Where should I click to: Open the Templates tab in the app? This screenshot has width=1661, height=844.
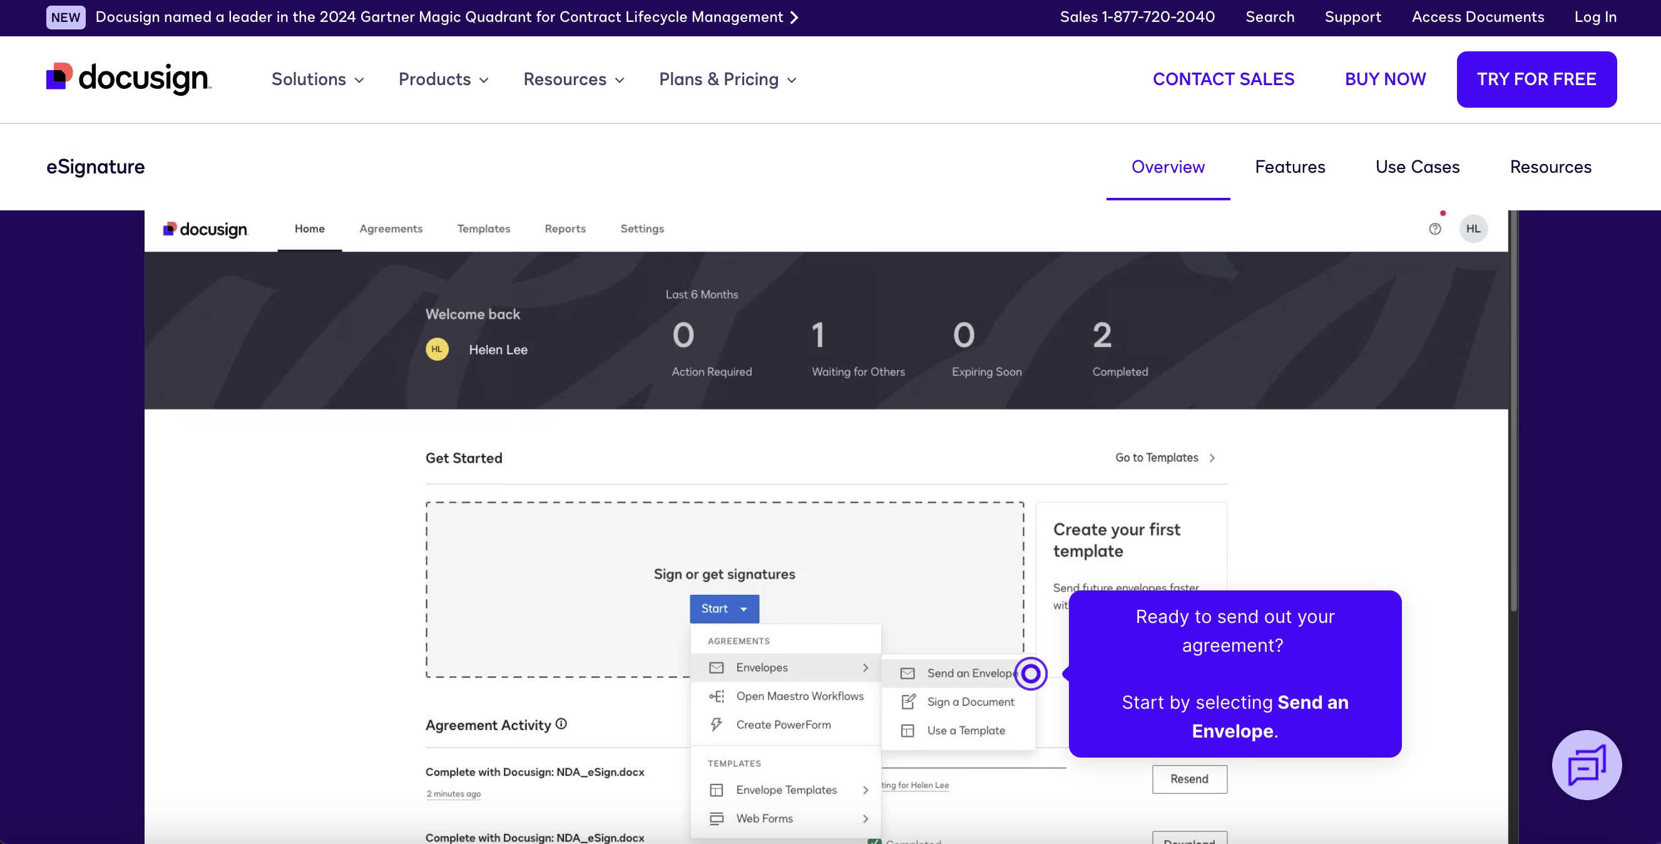(484, 229)
